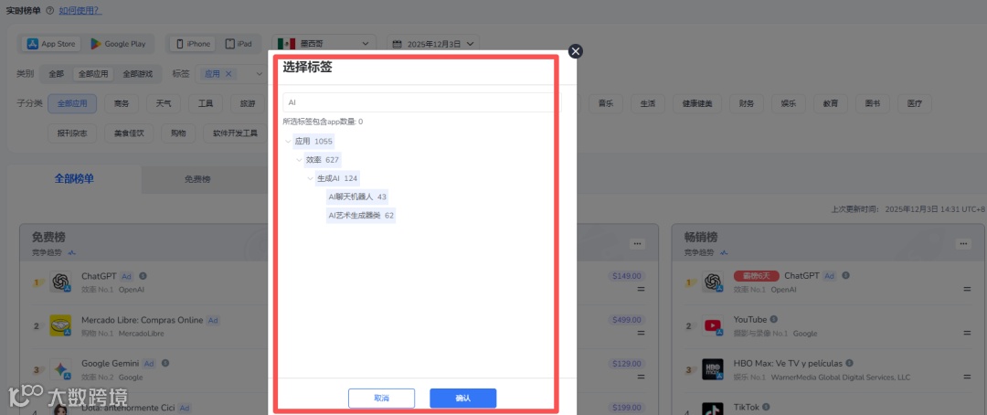Filter by the 旅游 subcategory

(248, 104)
